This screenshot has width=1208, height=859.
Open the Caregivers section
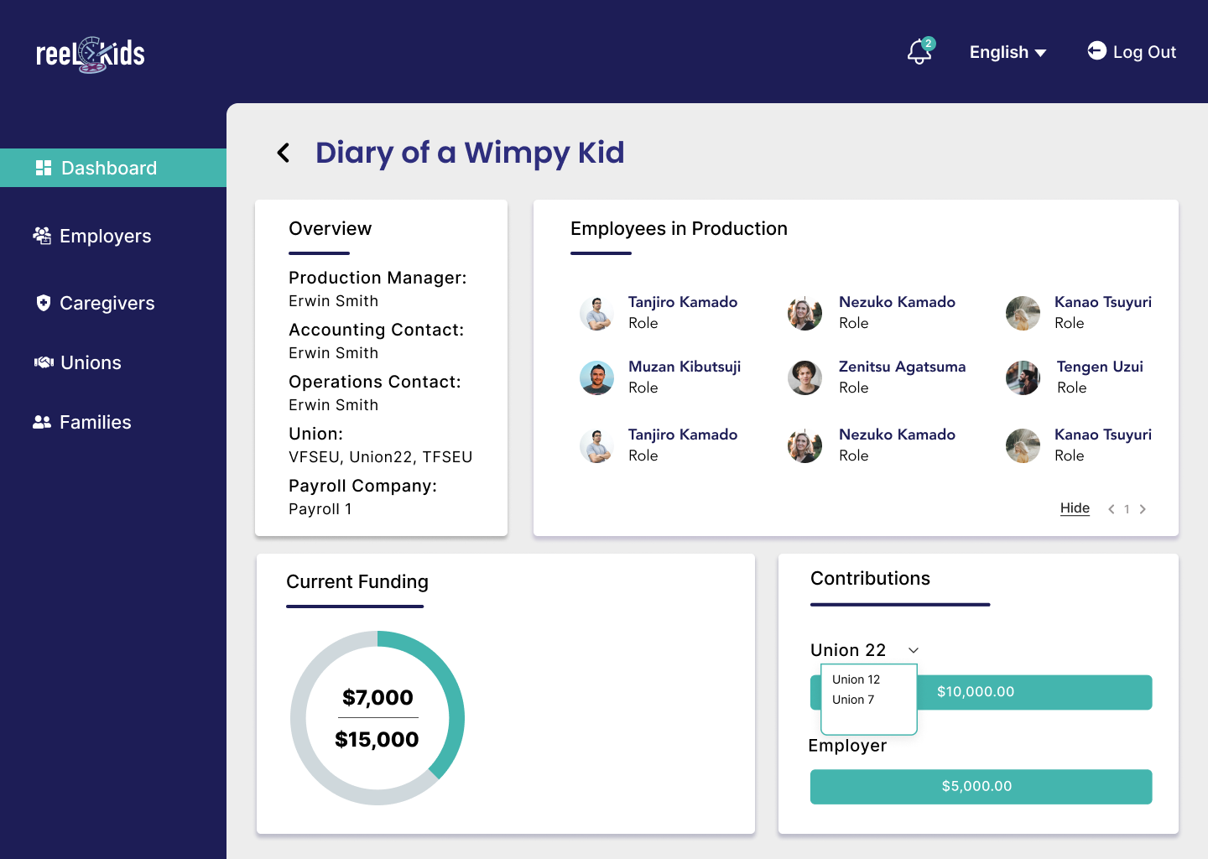107,303
